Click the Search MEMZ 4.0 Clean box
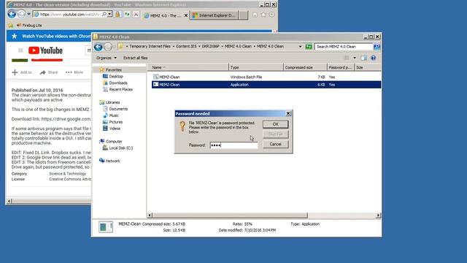The image size is (467, 263). [344, 47]
